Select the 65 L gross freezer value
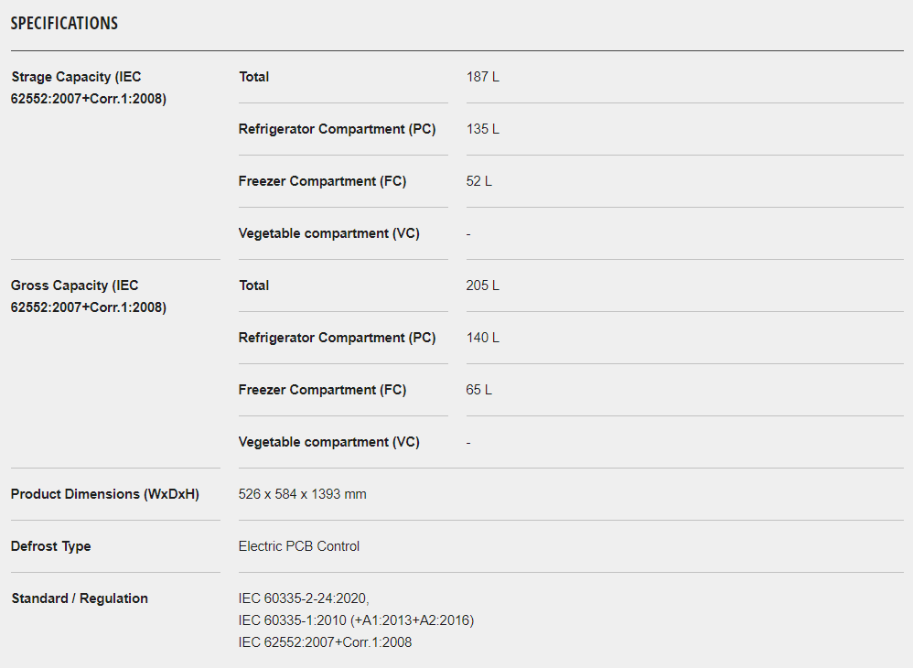 tap(478, 390)
